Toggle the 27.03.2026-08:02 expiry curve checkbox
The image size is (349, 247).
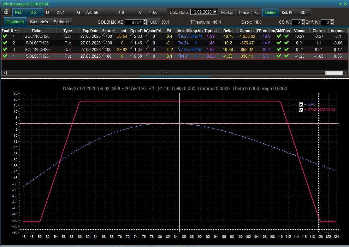pos(301,110)
